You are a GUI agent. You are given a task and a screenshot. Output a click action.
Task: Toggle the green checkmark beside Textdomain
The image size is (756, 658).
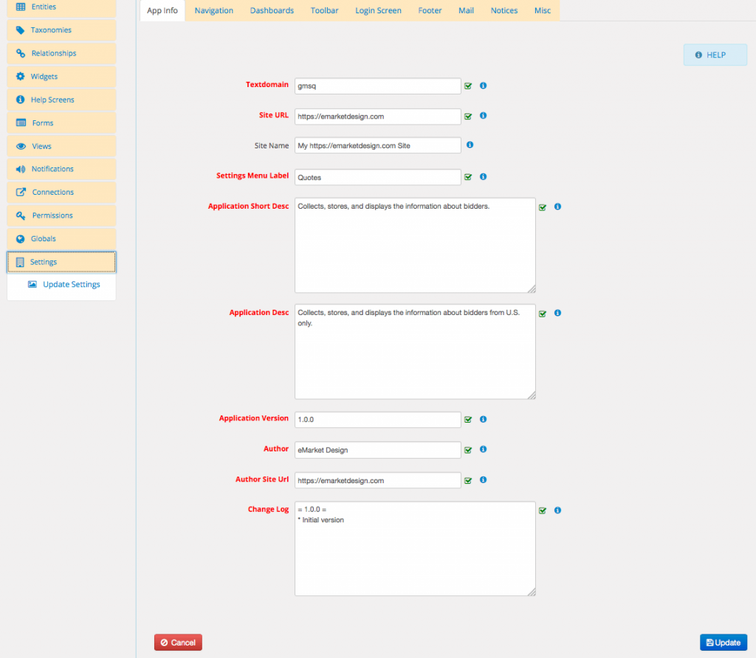point(468,86)
